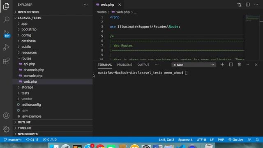This screenshot has height=148, width=263.
Task: Change language mode via PHP indicator
Action: point(221,140)
